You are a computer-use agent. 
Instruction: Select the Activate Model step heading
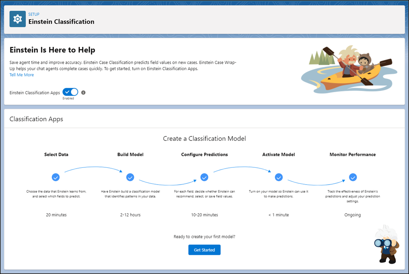click(279, 155)
